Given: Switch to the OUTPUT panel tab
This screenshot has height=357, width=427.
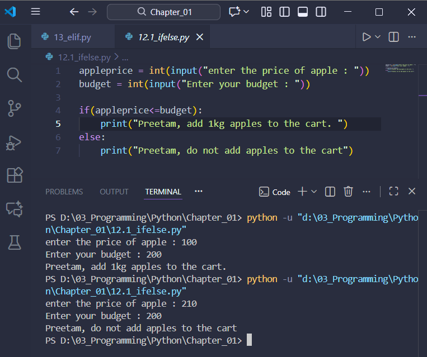Looking at the screenshot, I should point(114,192).
